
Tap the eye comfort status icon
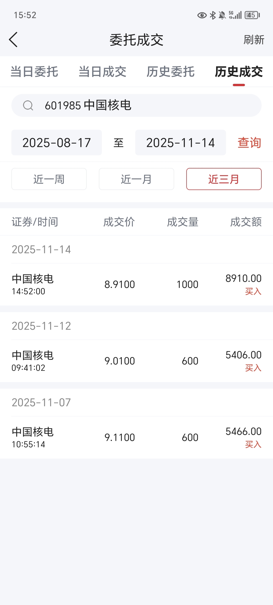click(x=202, y=15)
